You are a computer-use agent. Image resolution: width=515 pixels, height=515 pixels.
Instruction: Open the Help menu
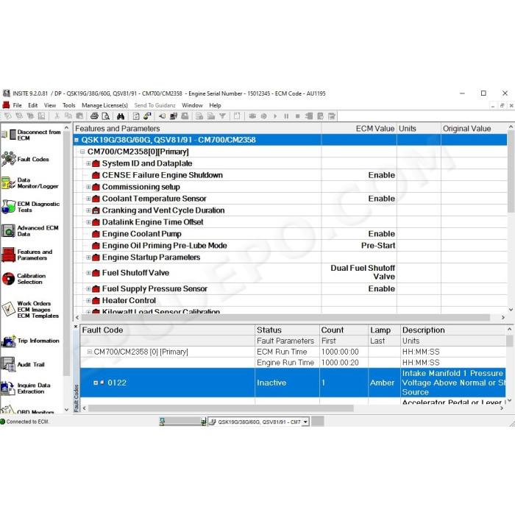click(215, 105)
